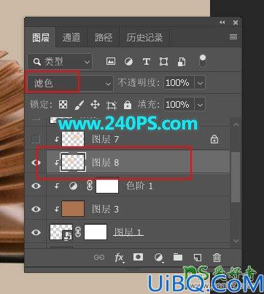The image size is (264, 294).
Task: Select the 色阶 1 layer name
Action: pyautogui.click(x=139, y=186)
